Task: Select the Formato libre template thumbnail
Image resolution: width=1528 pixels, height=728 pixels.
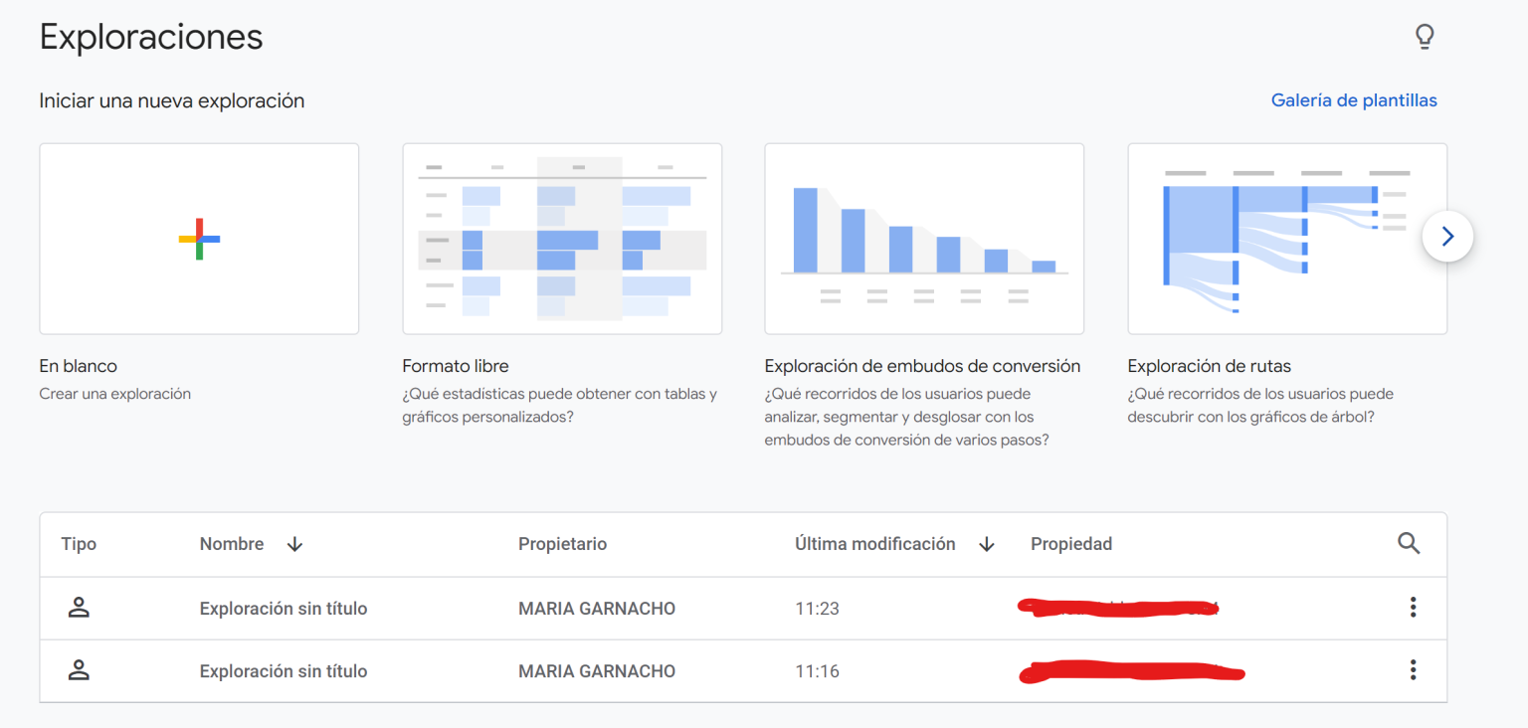Action: click(562, 239)
